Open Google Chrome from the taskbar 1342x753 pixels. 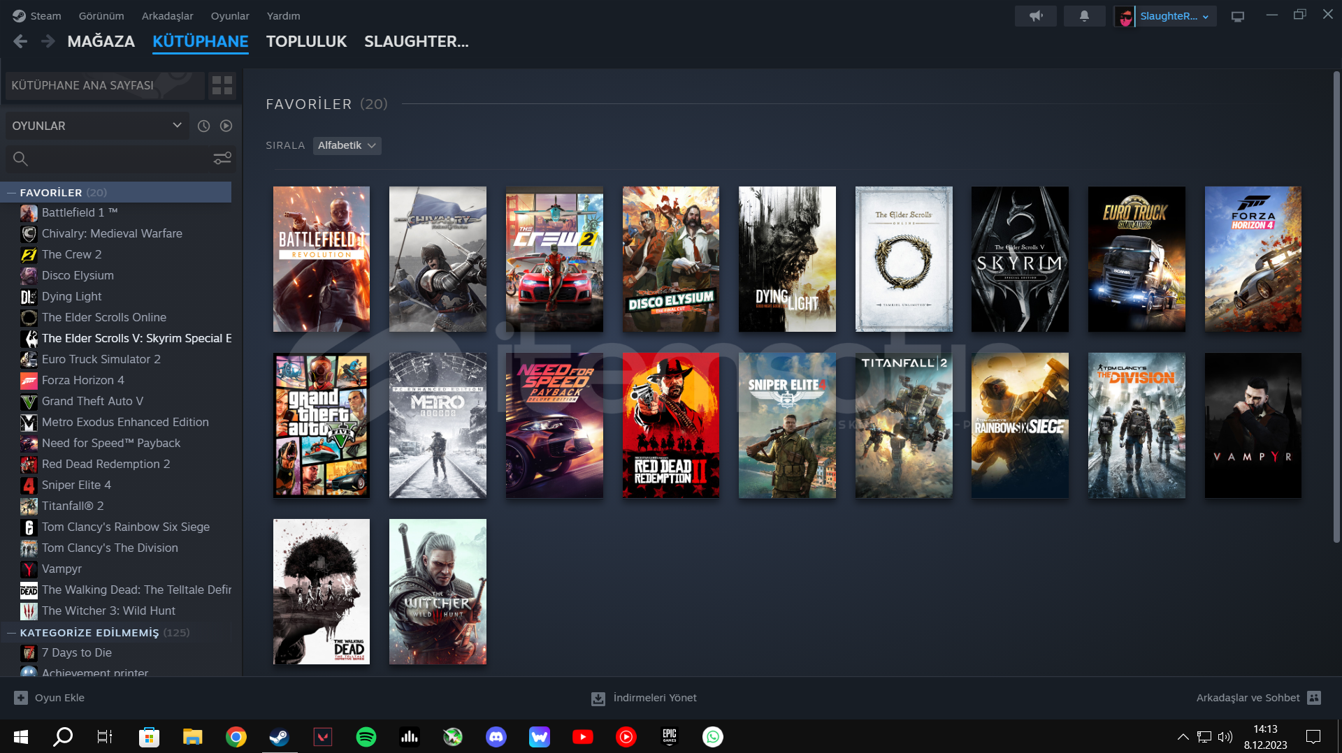236,736
